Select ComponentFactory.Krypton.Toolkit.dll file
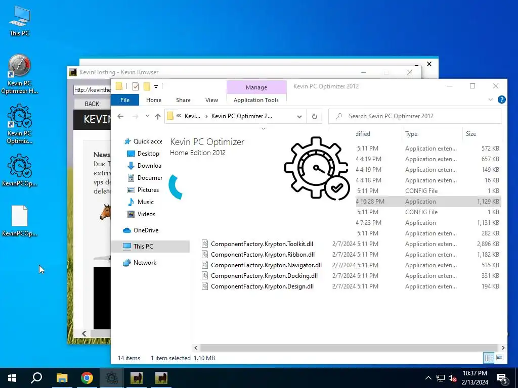Image resolution: width=518 pixels, height=388 pixels. [262, 244]
